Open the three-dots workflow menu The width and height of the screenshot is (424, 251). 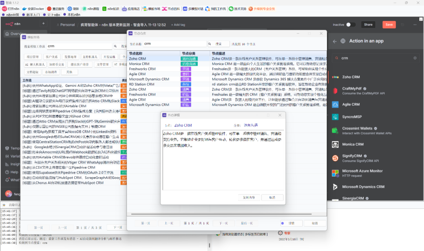415,25
